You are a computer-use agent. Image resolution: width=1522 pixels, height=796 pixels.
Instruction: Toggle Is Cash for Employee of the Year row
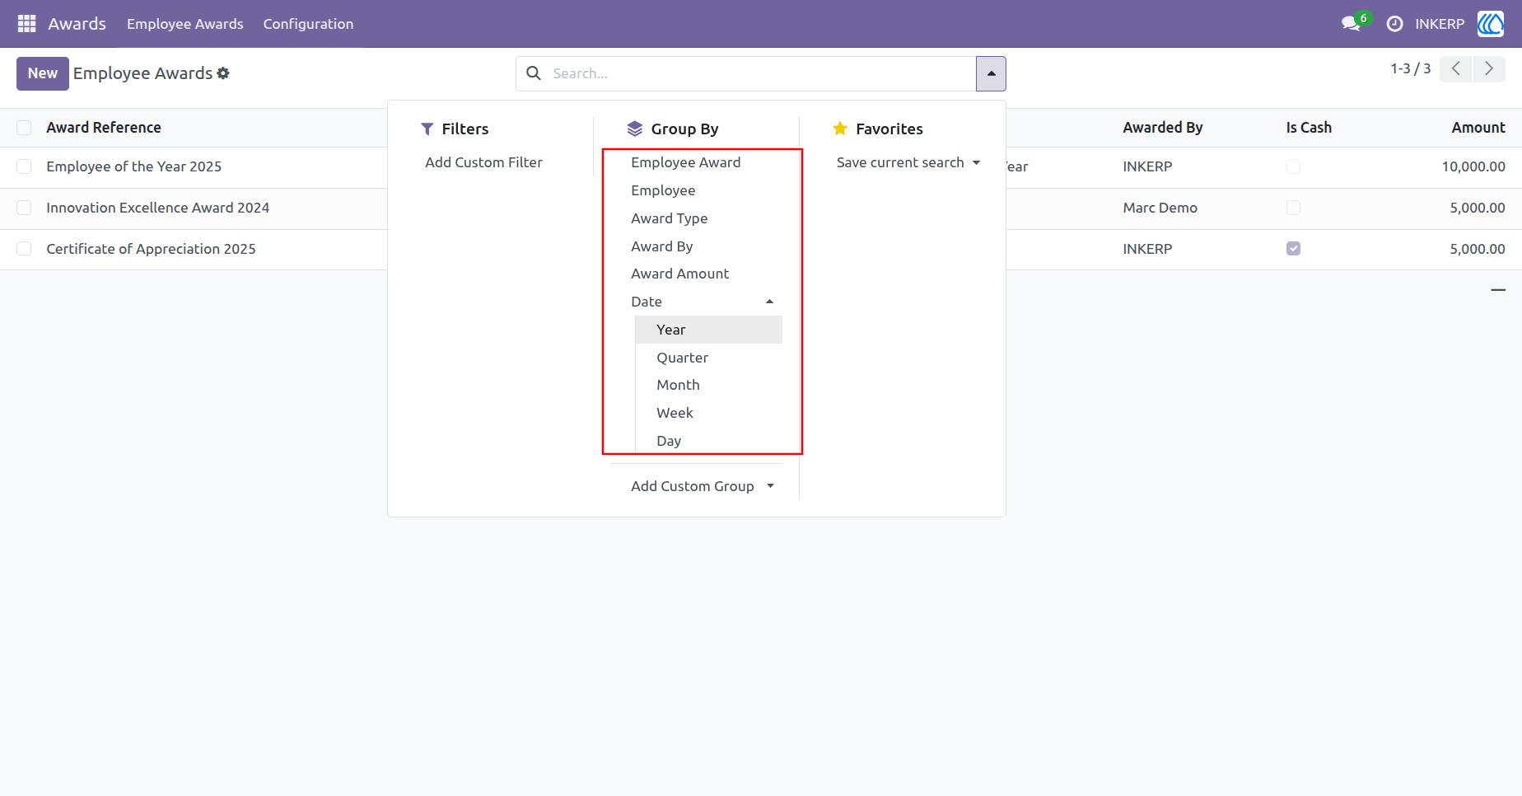pyautogui.click(x=1293, y=166)
